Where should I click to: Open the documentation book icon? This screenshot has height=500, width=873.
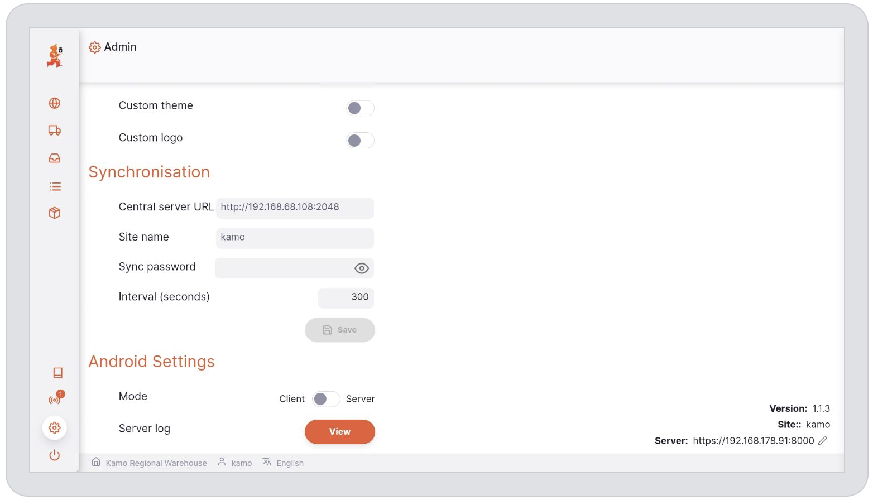[54, 372]
